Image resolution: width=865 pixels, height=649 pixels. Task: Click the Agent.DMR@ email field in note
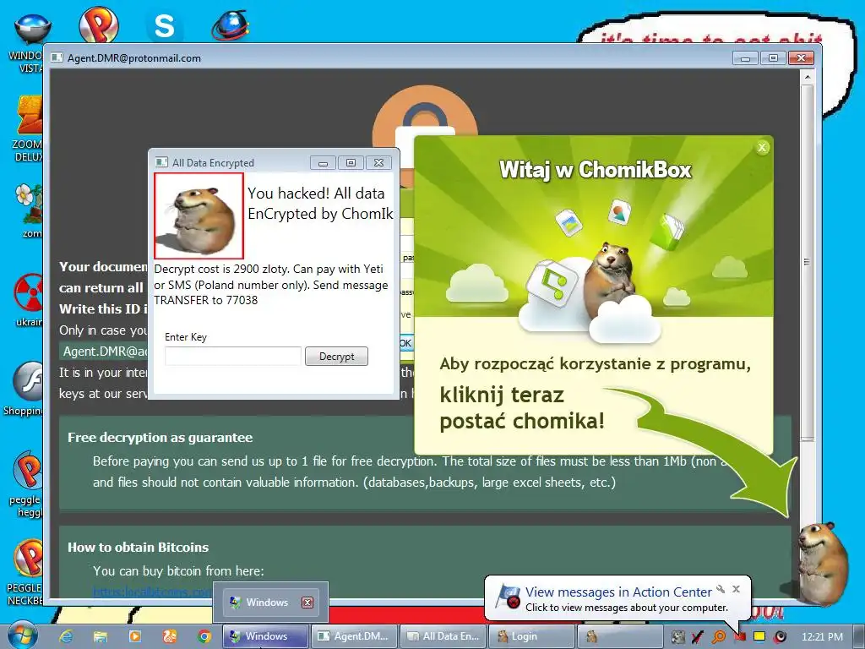(x=104, y=352)
